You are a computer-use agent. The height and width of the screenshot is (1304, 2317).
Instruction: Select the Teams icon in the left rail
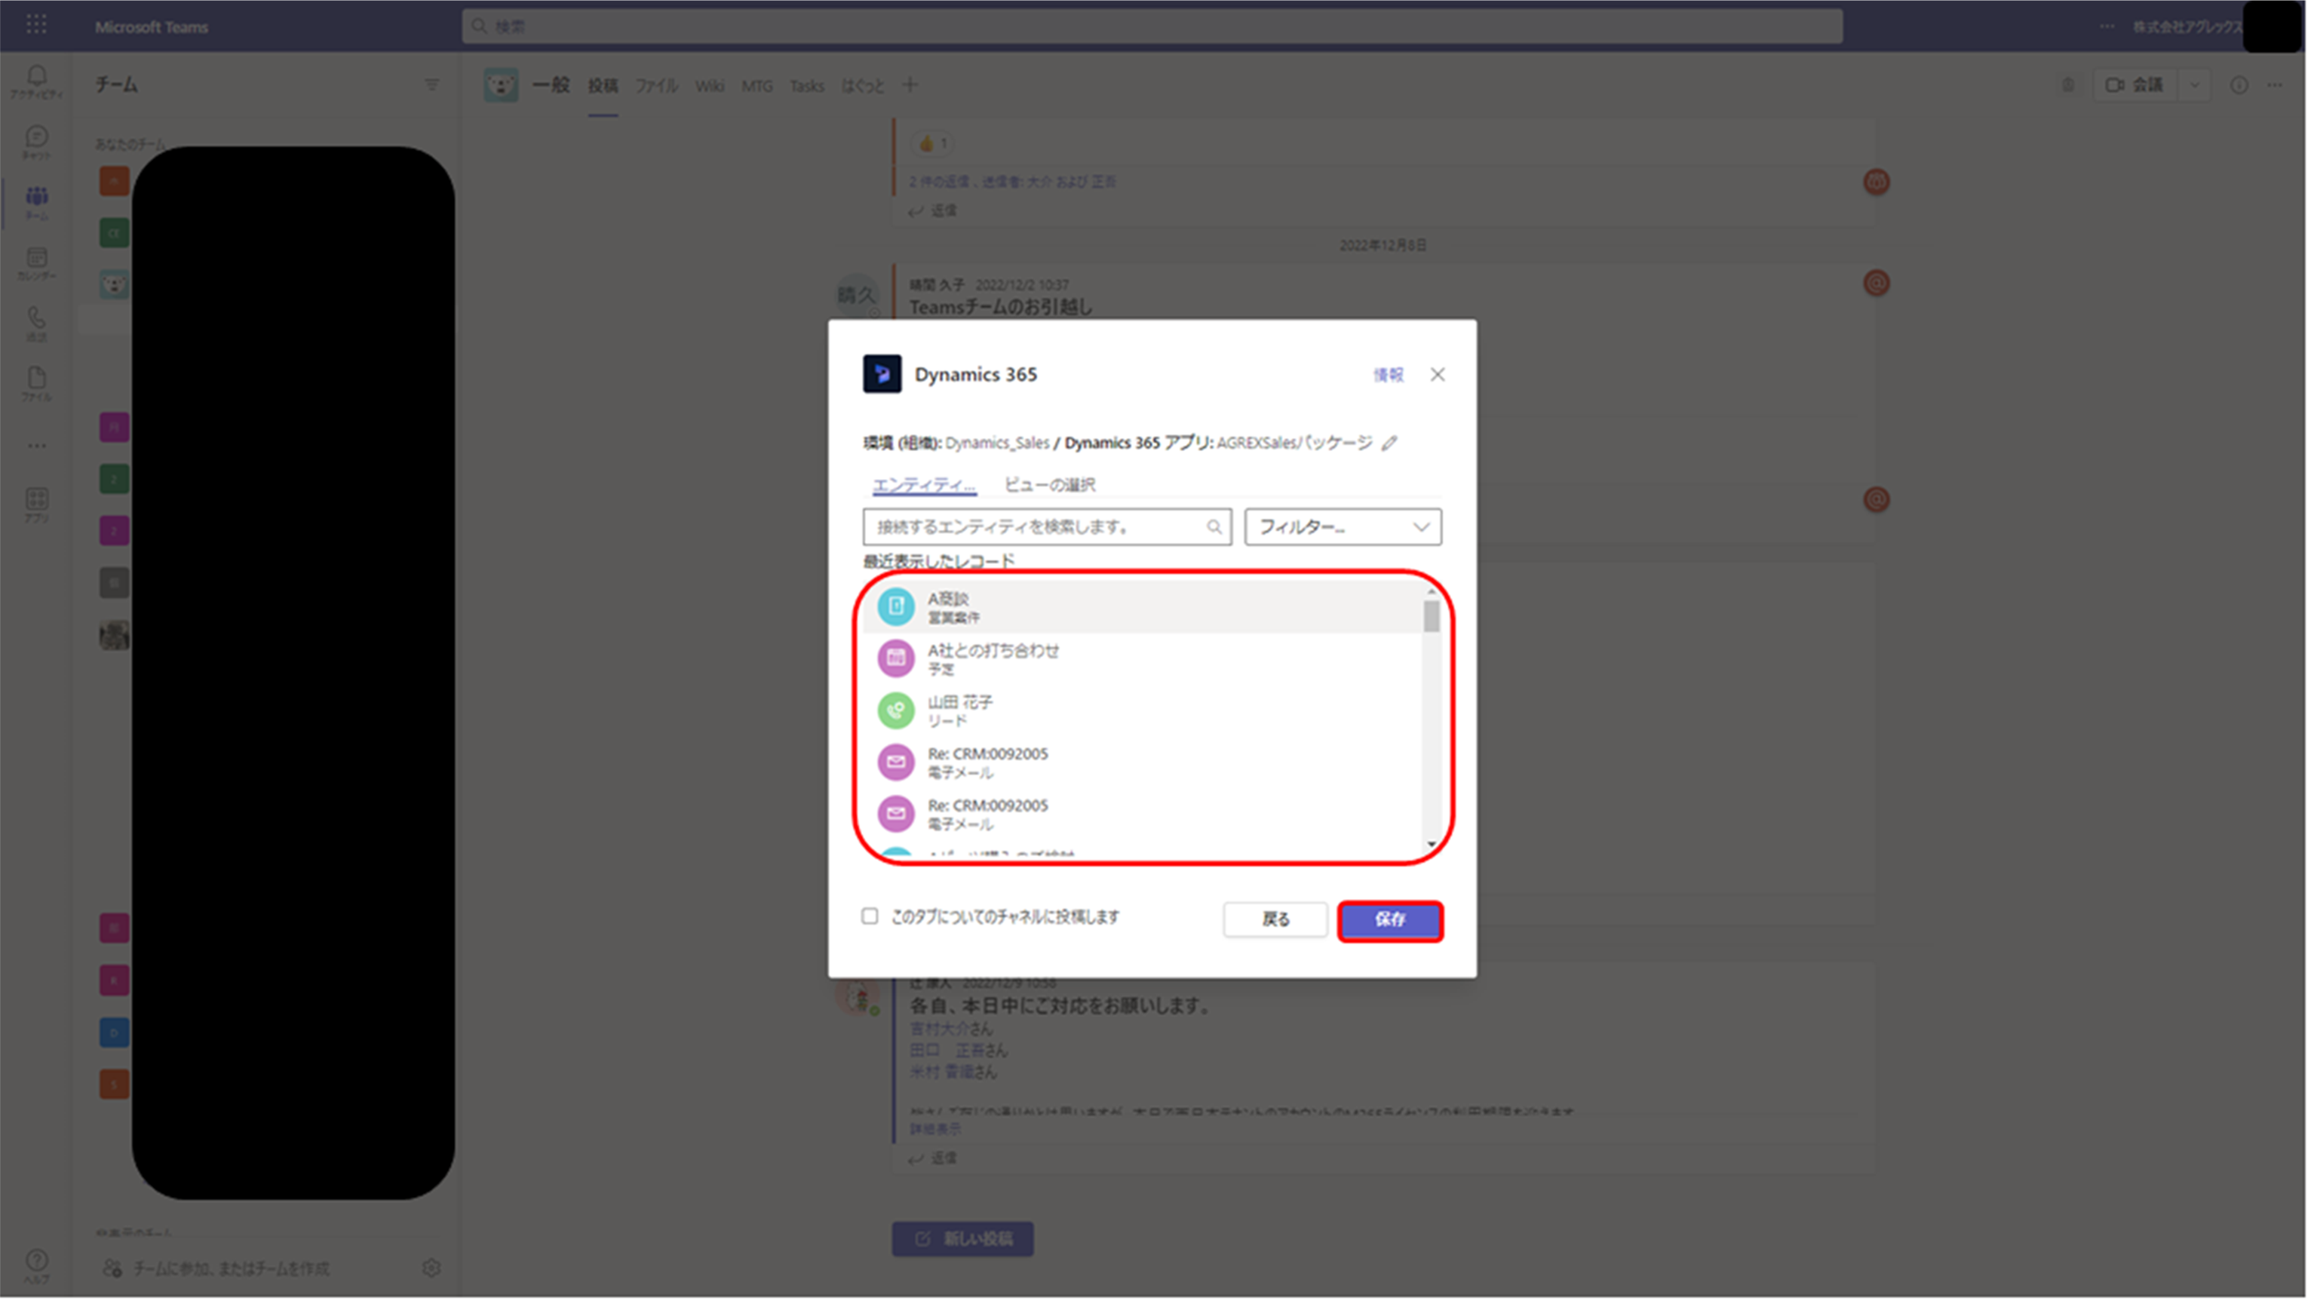(x=37, y=202)
